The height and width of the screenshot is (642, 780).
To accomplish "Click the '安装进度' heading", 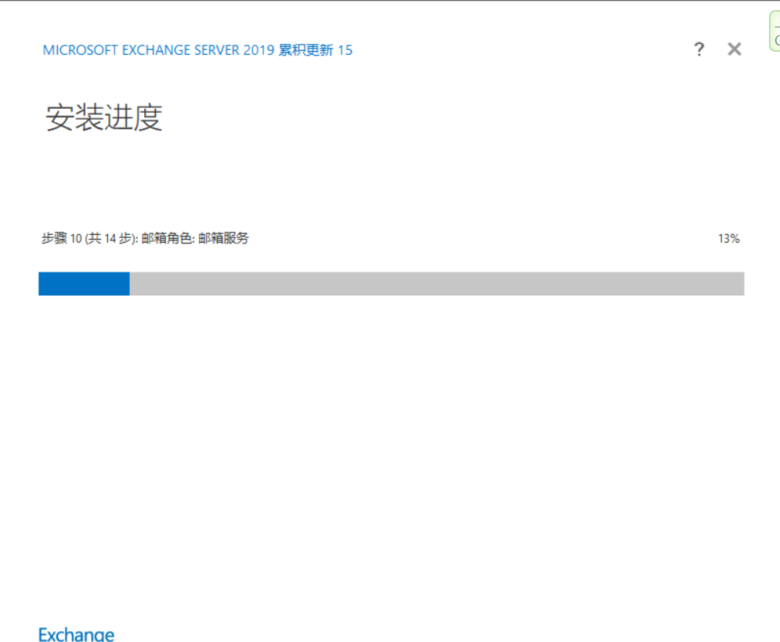I will pyautogui.click(x=104, y=118).
